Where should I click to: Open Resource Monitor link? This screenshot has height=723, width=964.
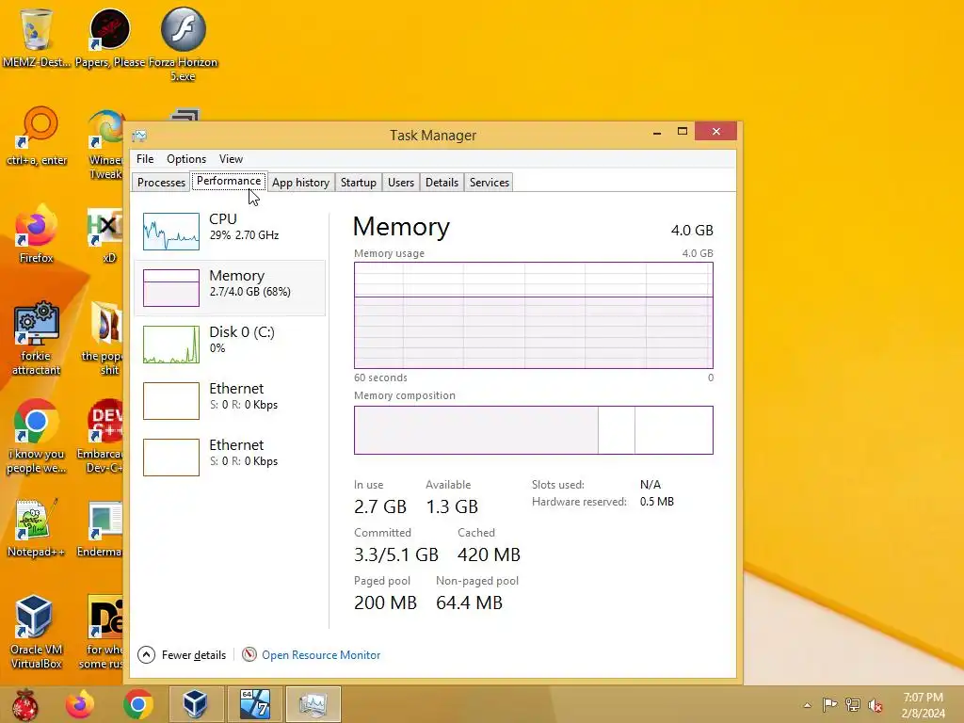[321, 655]
